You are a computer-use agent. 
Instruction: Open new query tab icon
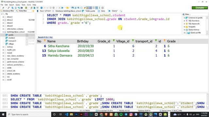[x=121, y=11]
